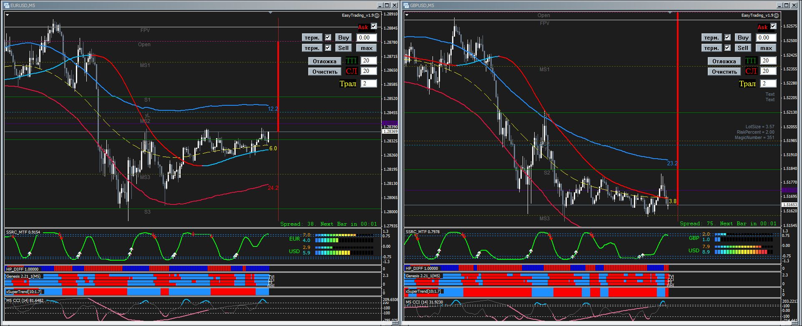Click the 'SSRC_MTF 0.9154' indicator label
The height and width of the screenshot is (326, 802).
[24, 232]
